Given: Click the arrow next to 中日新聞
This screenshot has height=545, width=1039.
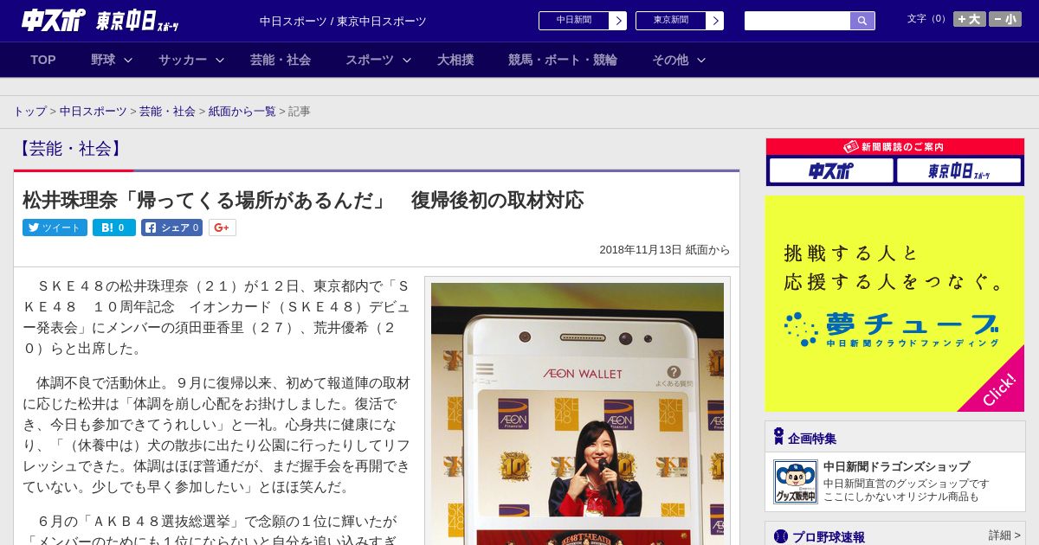Looking at the screenshot, I should coord(618,21).
